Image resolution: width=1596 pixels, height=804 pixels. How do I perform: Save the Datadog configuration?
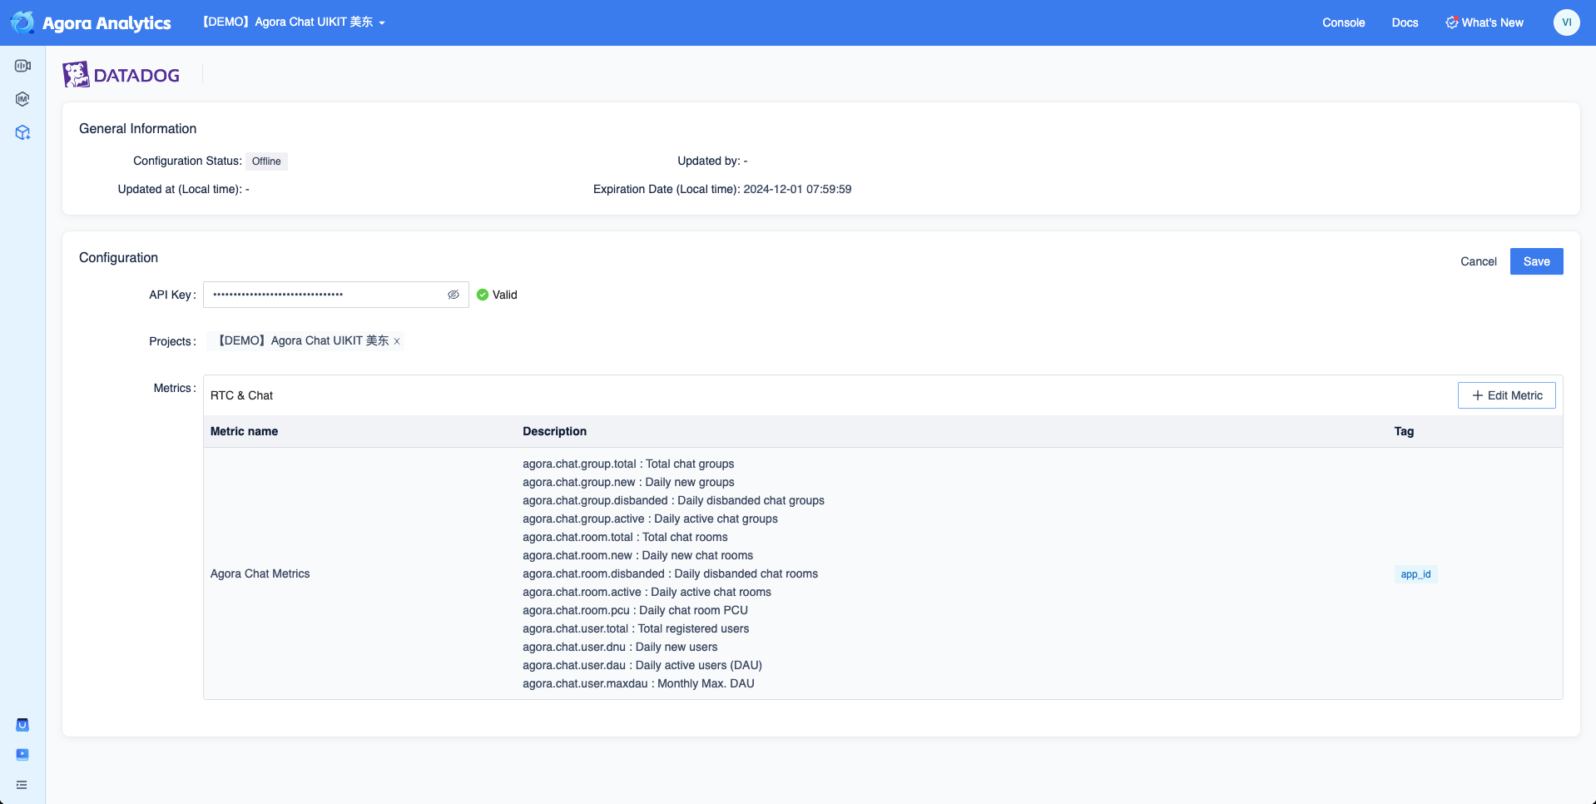pos(1536,261)
